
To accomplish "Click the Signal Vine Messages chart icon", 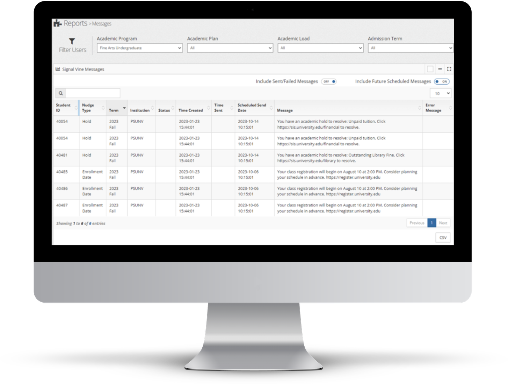I will (58, 69).
